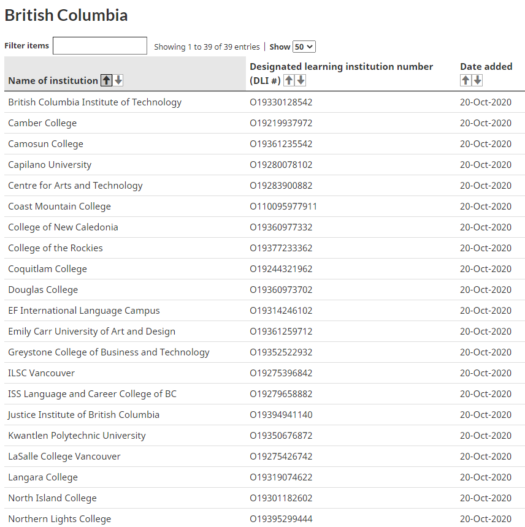This screenshot has width=525, height=527.
Task: Sort DLI numbers descending with down arrow
Action: point(301,80)
